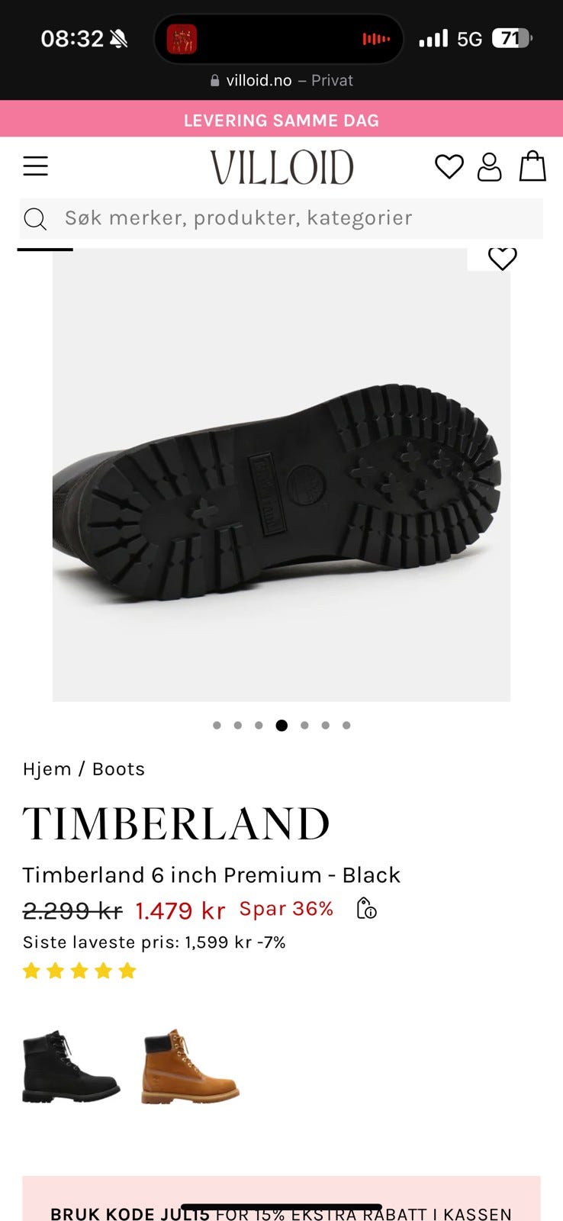Go to Hjem breadcrumb link
The height and width of the screenshot is (1221, 563).
tap(47, 769)
